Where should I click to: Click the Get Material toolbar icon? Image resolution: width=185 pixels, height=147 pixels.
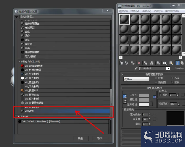coord(121,63)
